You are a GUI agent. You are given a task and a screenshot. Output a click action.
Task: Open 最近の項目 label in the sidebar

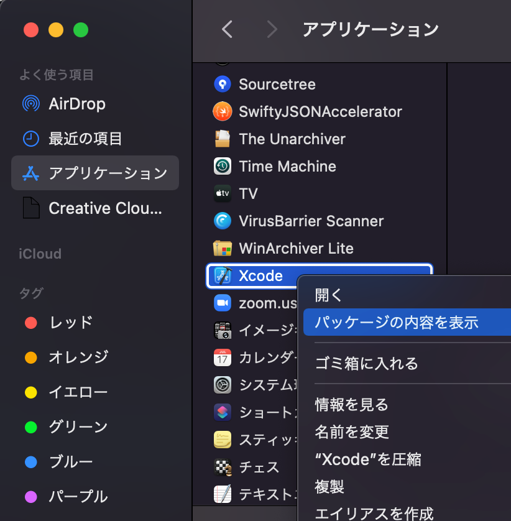click(x=85, y=139)
